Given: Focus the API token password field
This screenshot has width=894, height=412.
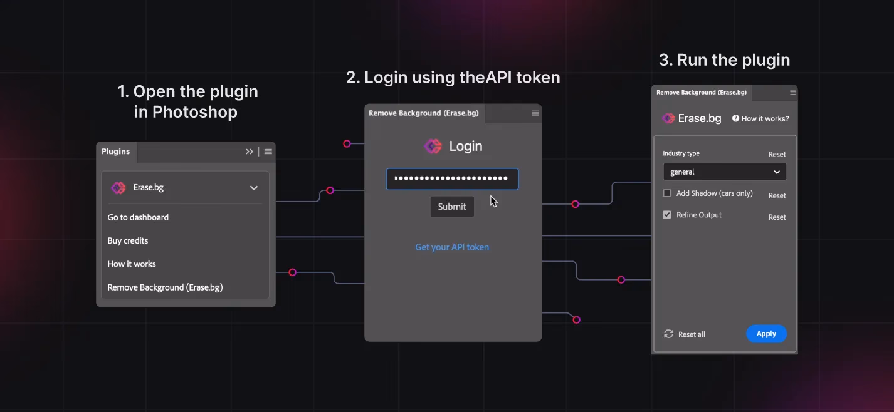Looking at the screenshot, I should coord(452,179).
